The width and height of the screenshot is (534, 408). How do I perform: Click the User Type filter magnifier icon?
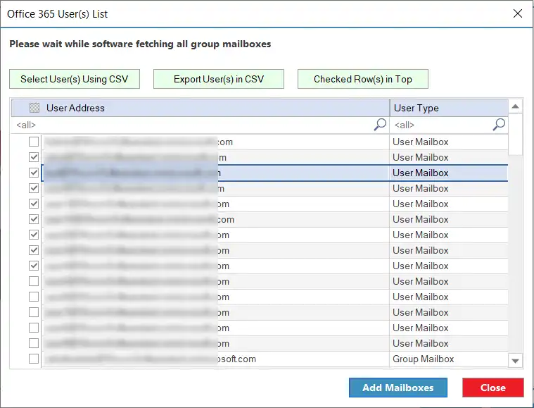[499, 125]
